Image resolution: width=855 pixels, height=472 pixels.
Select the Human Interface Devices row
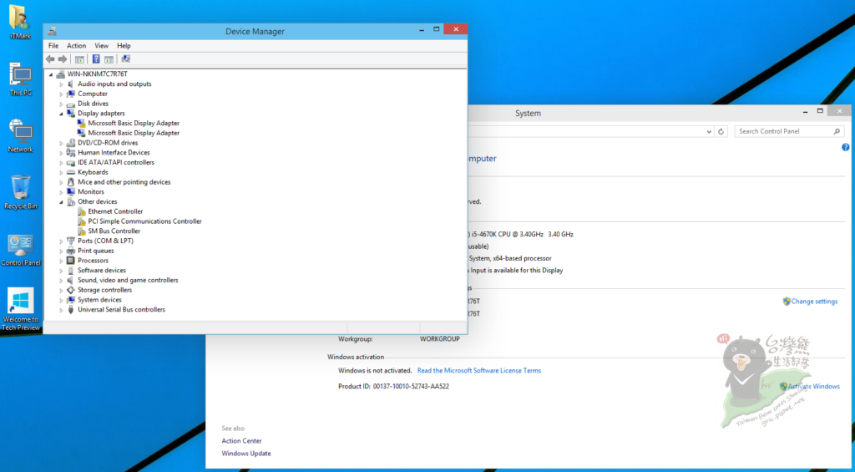coord(114,153)
